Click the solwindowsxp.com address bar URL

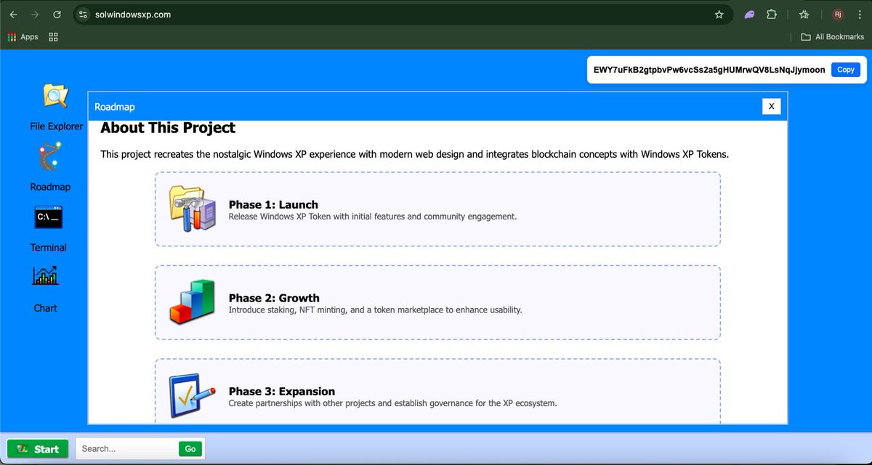133,14
